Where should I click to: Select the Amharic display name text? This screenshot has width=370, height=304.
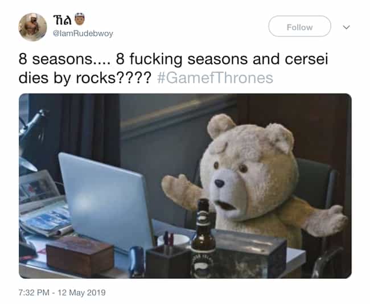(63, 20)
